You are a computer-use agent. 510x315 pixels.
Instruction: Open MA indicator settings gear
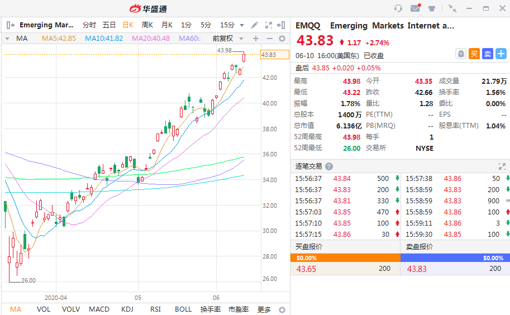(282, 39)
